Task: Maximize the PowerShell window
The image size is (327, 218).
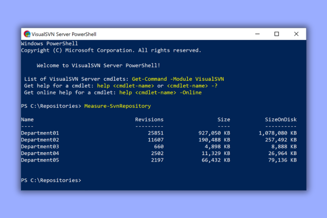Action: 277,34
